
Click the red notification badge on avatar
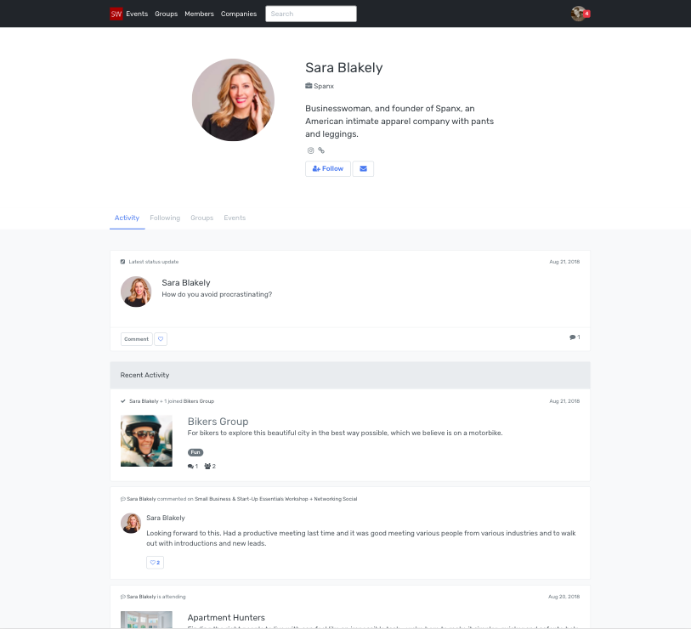pyautogui.click(x=587, y=14)
